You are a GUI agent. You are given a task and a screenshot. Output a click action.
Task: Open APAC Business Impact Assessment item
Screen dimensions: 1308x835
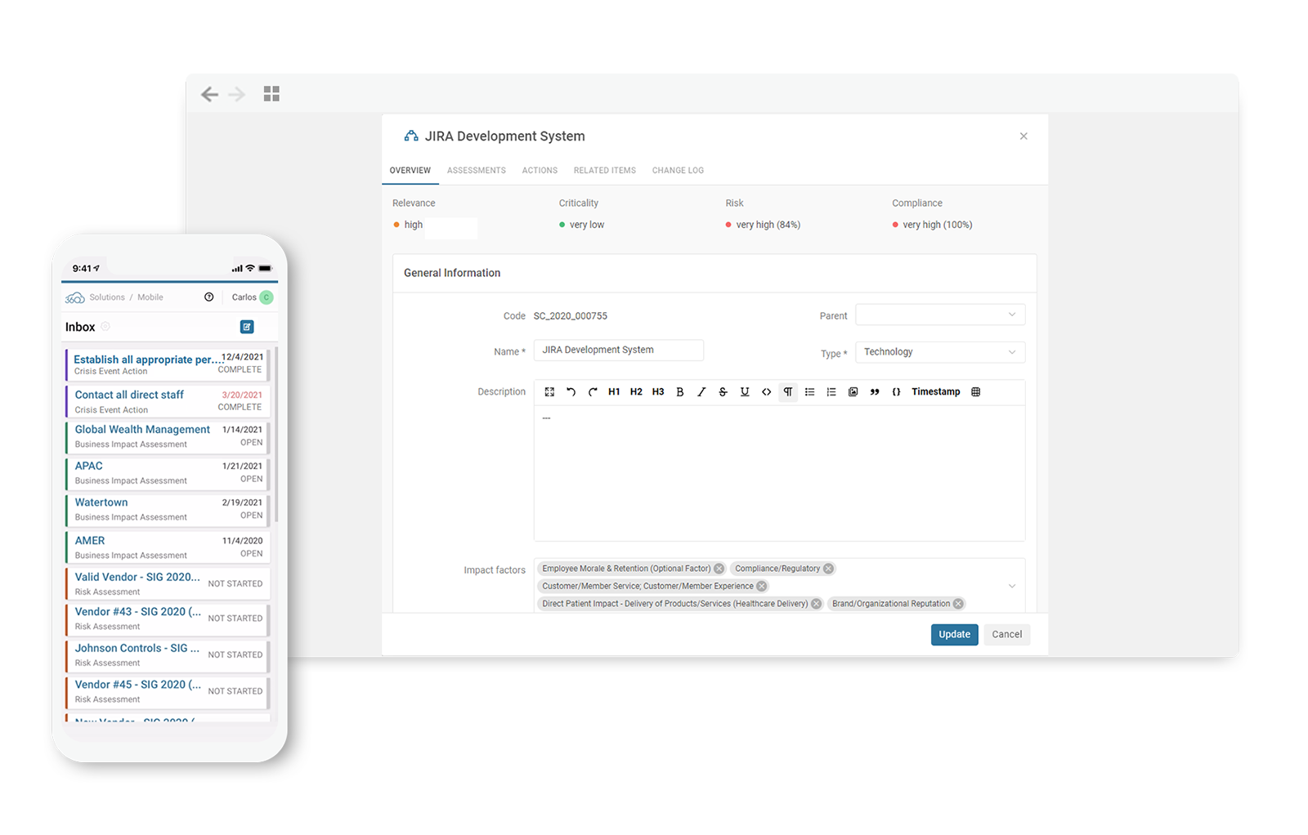coord(168,473)
